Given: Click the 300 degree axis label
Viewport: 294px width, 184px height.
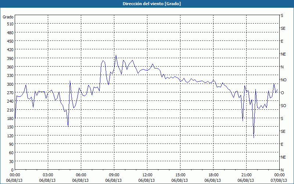Looking at the screenshot, I should (x=11, y=84).
